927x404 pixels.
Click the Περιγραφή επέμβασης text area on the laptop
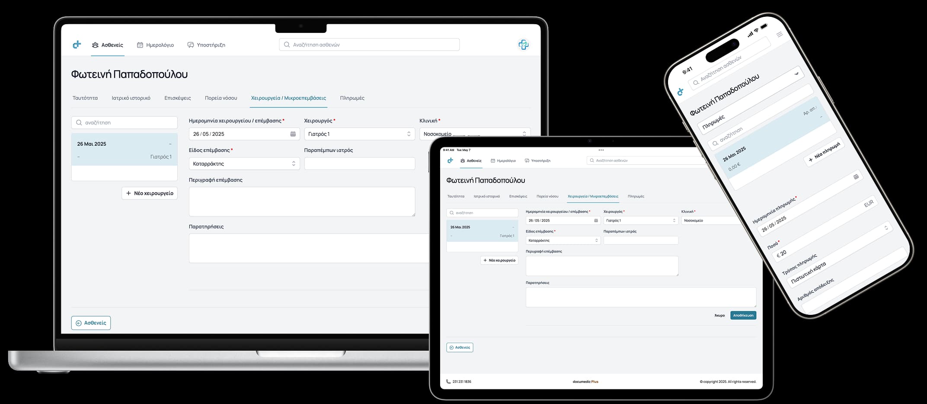pos(302,202)
